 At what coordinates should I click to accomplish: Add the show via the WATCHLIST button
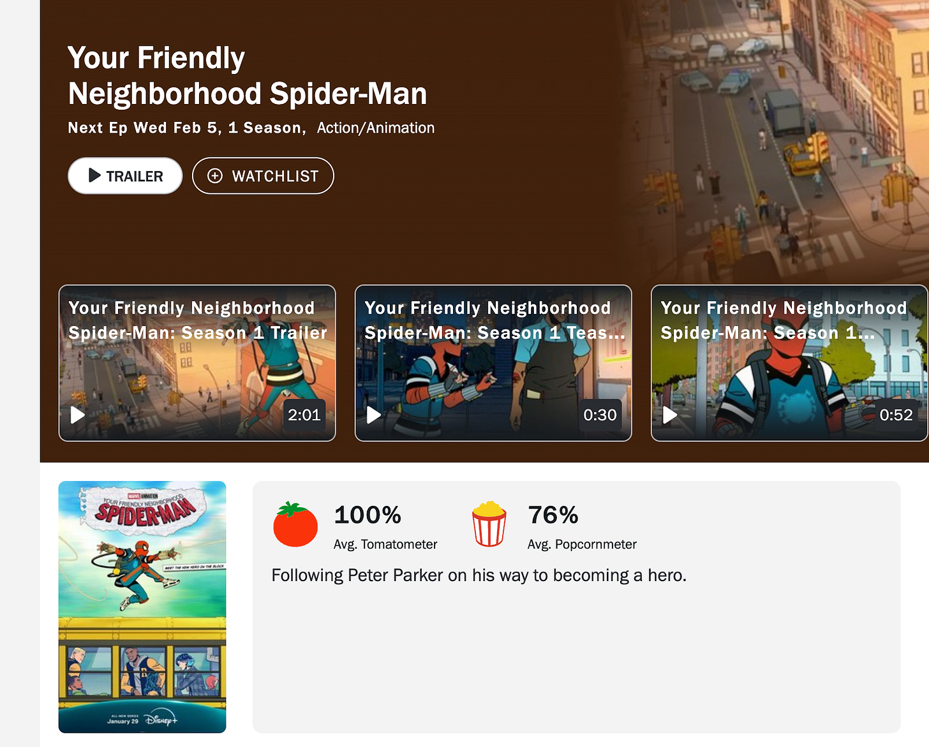(263, 175)
